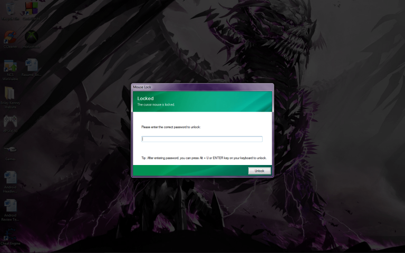
Task: Click the Alt + U tip text
Action: point(204,158)
